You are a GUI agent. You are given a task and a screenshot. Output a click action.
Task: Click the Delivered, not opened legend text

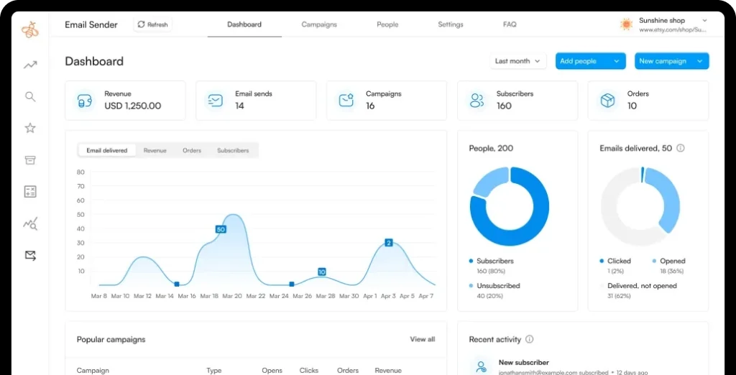tap(642, 286)
